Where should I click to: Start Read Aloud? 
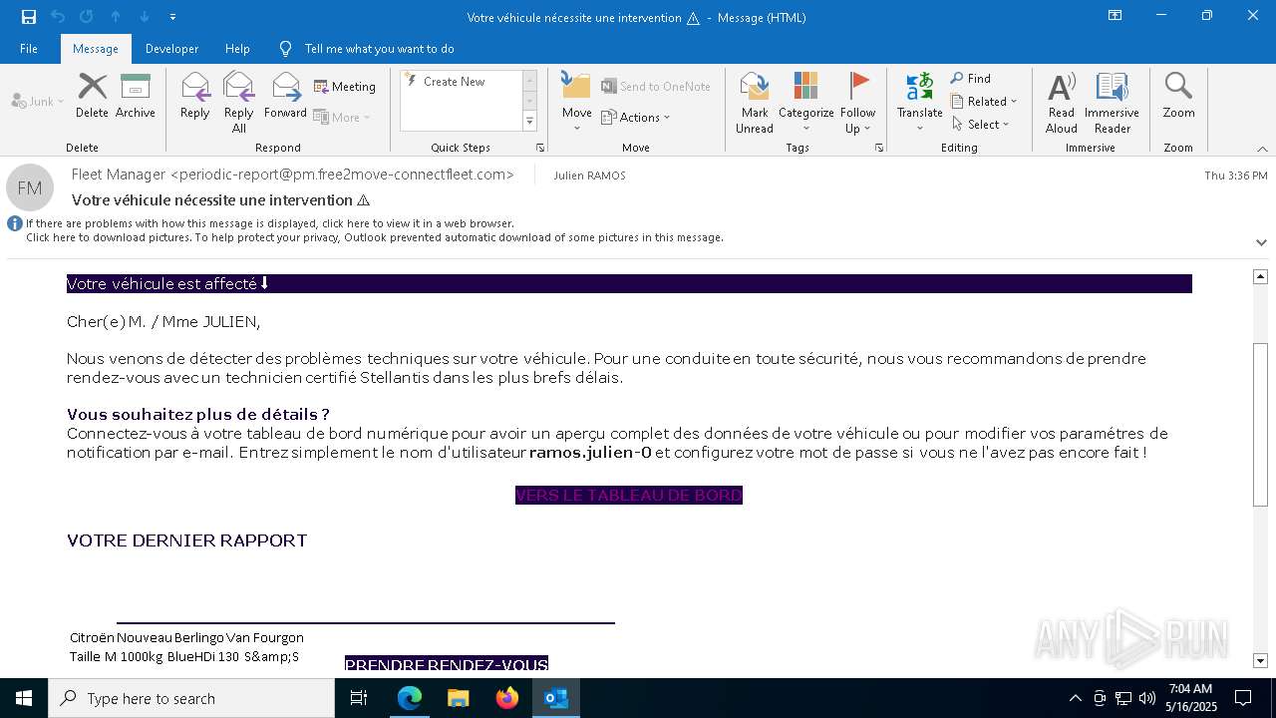[x=1062, y=103]
